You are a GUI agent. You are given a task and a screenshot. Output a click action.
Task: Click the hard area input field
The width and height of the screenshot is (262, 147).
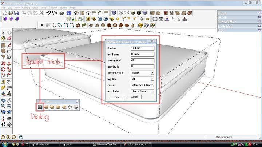[142, 54]
